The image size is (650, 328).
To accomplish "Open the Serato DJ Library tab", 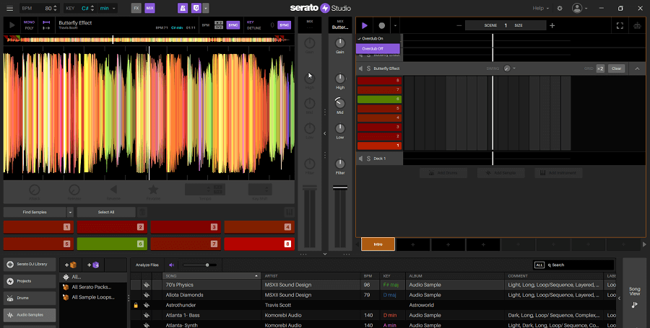I will point(30,265).
